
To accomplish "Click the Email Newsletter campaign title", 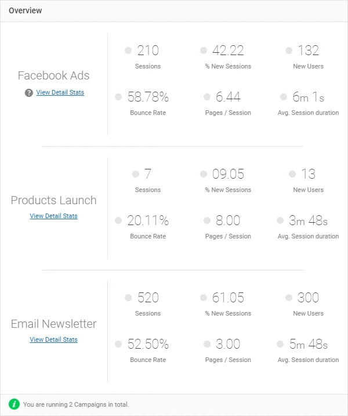I will click(x=53, y=324).
